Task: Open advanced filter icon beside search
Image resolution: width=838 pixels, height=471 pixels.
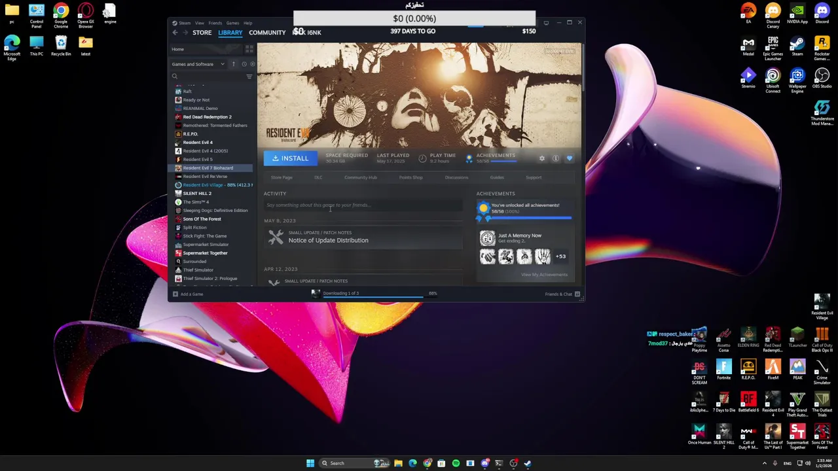Action: 249,77
